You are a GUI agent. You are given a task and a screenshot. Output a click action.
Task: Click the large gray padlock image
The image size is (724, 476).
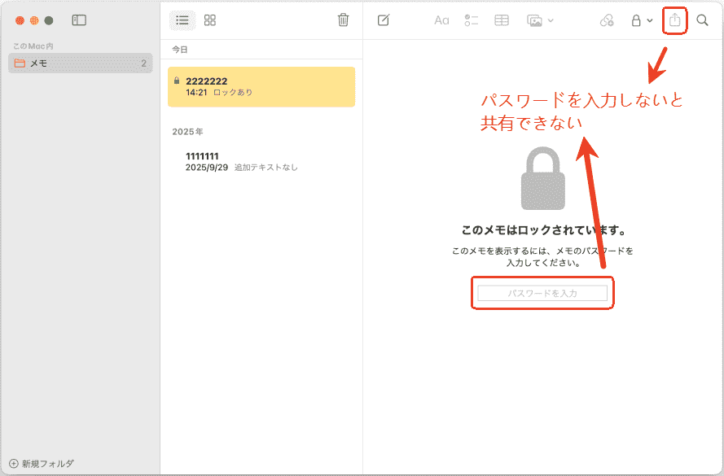coord(542,180)
